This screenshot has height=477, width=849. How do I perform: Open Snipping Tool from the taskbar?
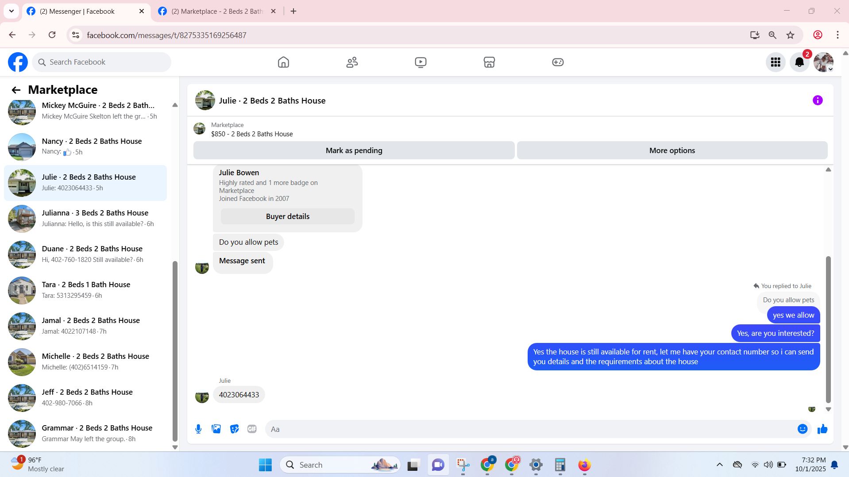[463, 465]
